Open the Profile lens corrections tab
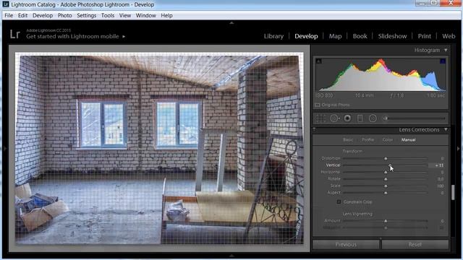Screen dimensions: 463x260 pyautogui.click(x=368, y=139)
